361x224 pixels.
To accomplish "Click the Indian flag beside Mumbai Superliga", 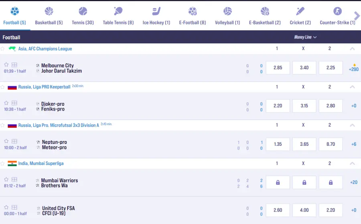I will point(12,163).
